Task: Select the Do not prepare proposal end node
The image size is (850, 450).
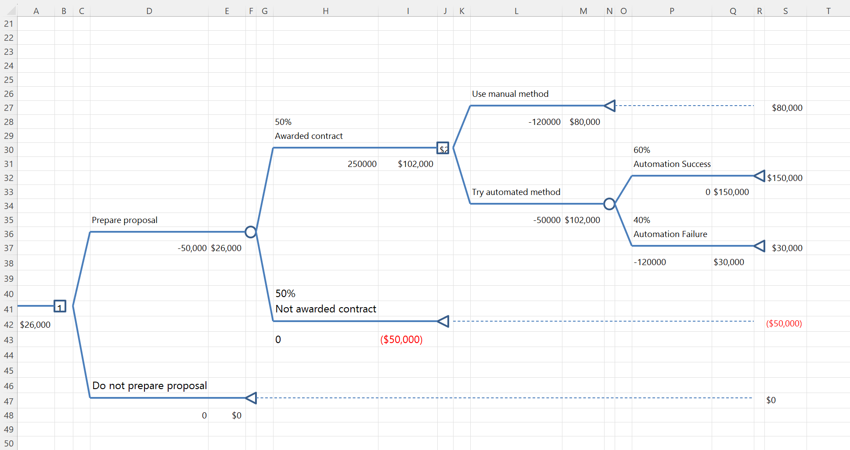Action: point(251,398)
